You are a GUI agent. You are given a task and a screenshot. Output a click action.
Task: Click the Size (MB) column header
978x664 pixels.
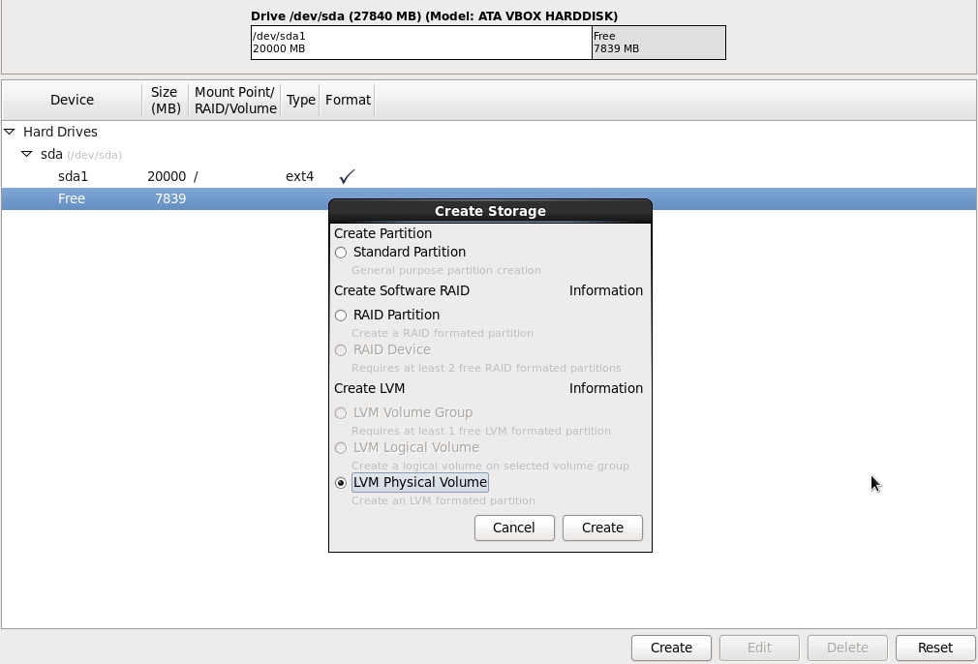(165, 100)
